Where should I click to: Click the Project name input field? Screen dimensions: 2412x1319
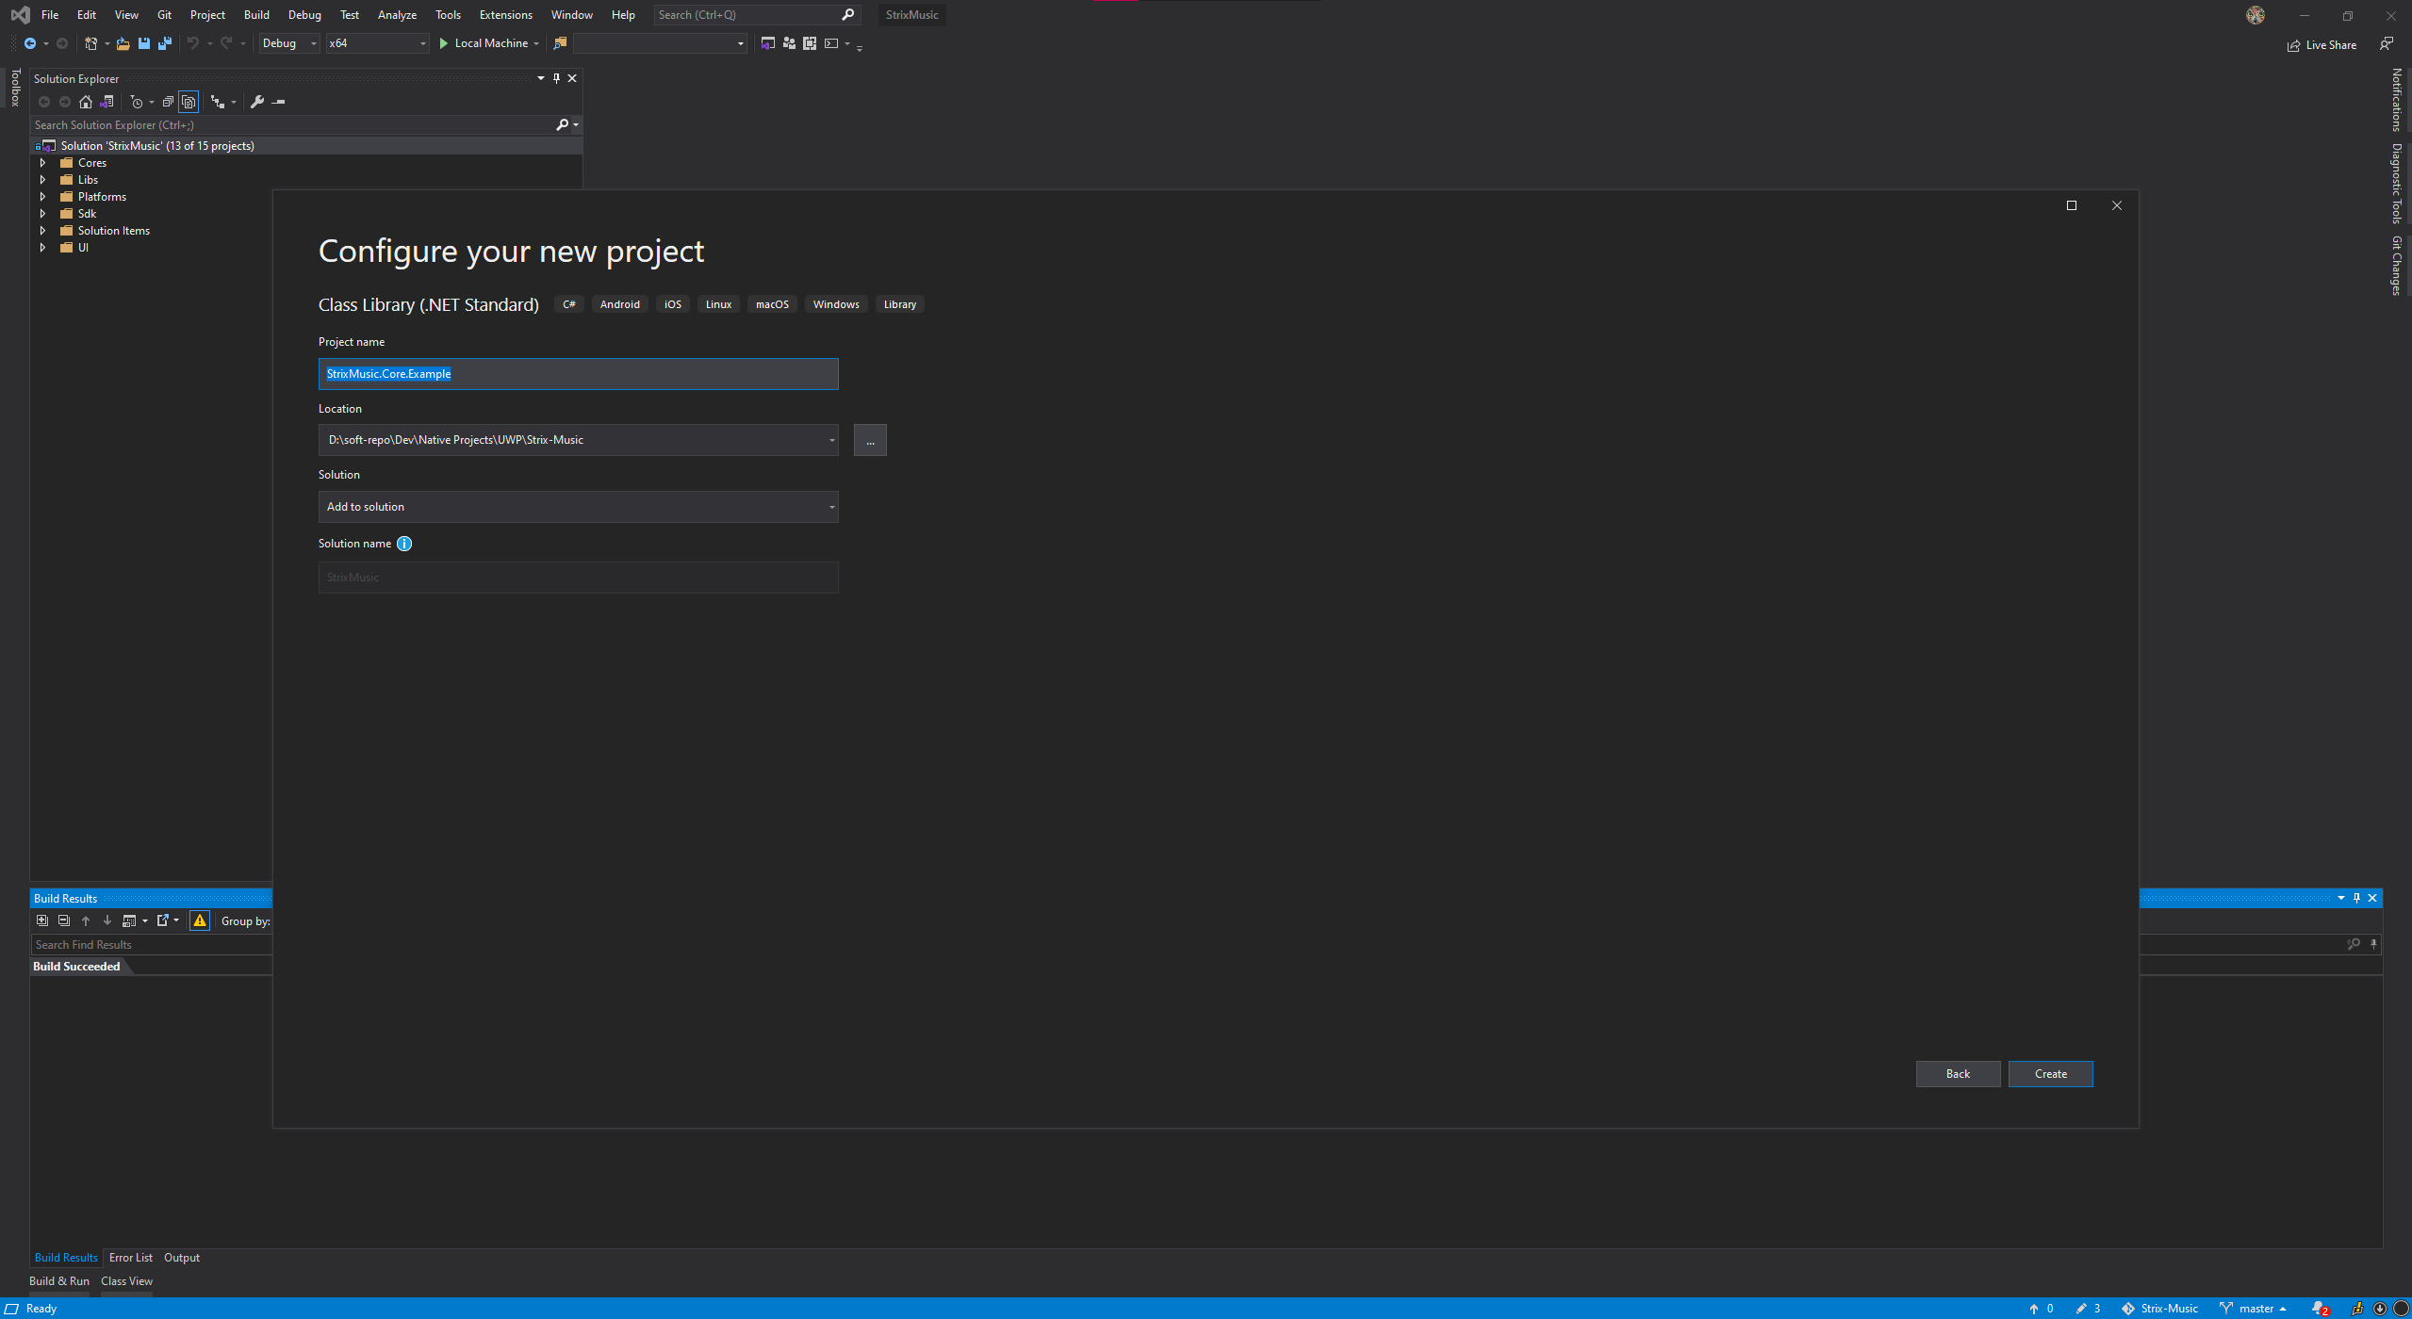[578, 374]
